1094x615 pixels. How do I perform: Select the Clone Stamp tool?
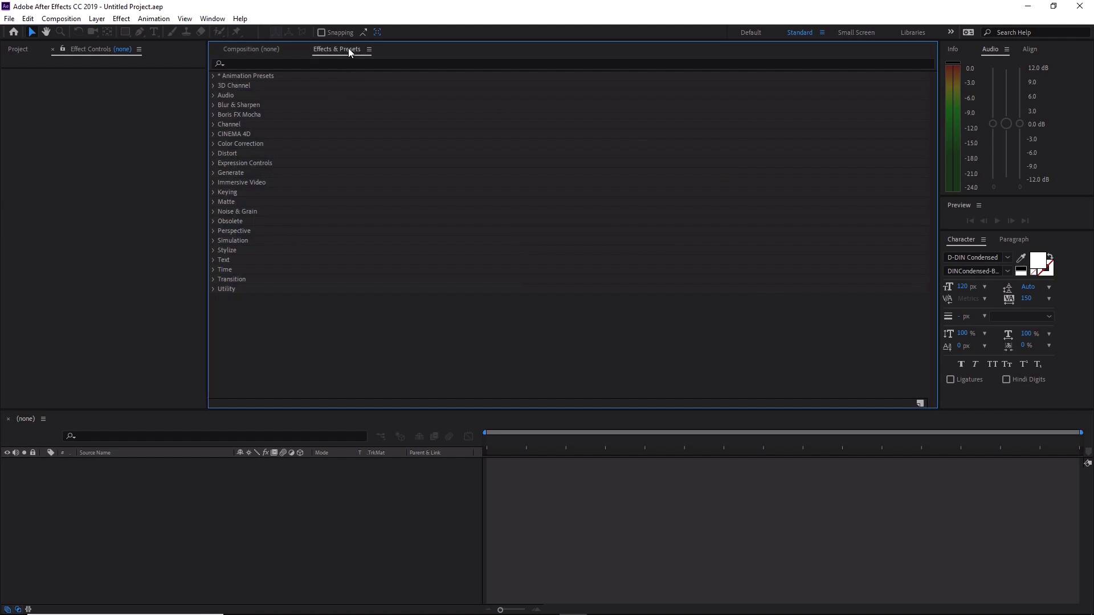(x=187, y=32)
